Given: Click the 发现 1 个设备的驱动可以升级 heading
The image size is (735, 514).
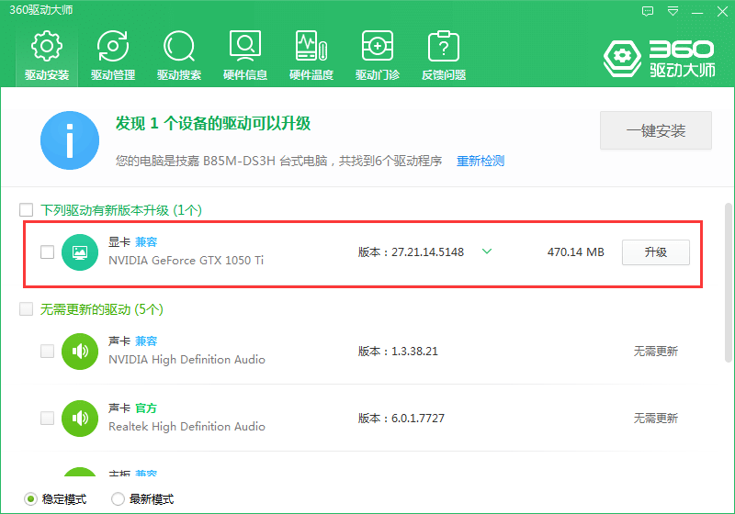Looking at the screenshot, I should [213, 124].
